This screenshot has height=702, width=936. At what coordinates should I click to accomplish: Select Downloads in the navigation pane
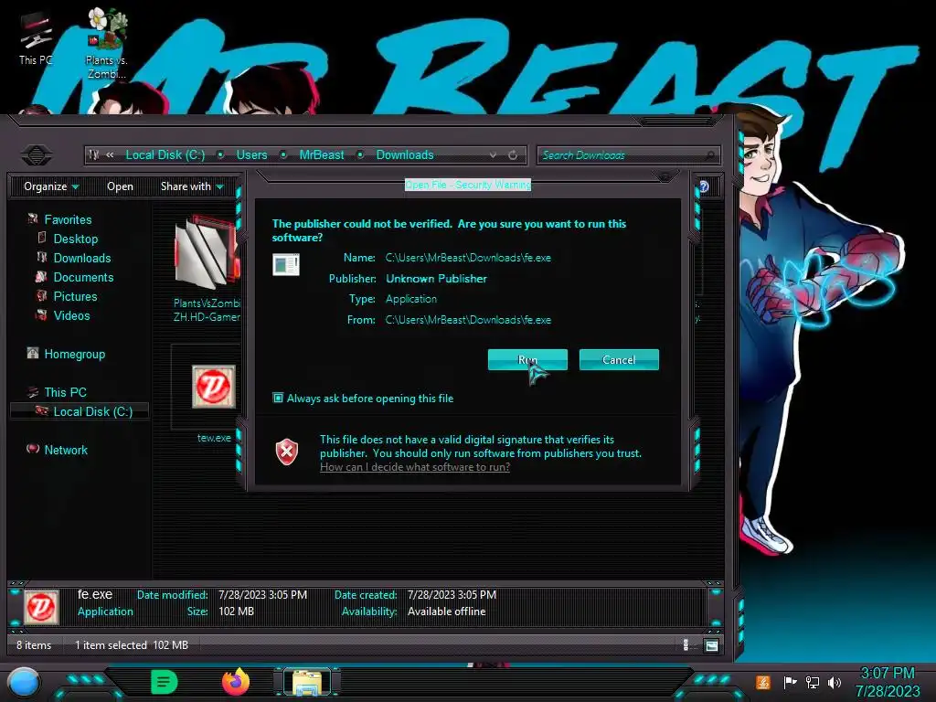pyautogui.click(x=81, y=258)
